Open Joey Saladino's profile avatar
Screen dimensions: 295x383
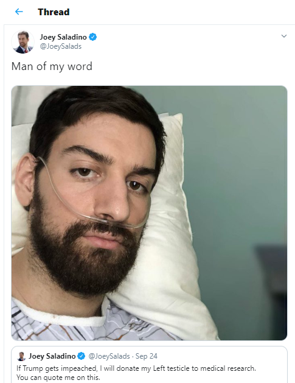pyautogui.click(x=23, y=42)
